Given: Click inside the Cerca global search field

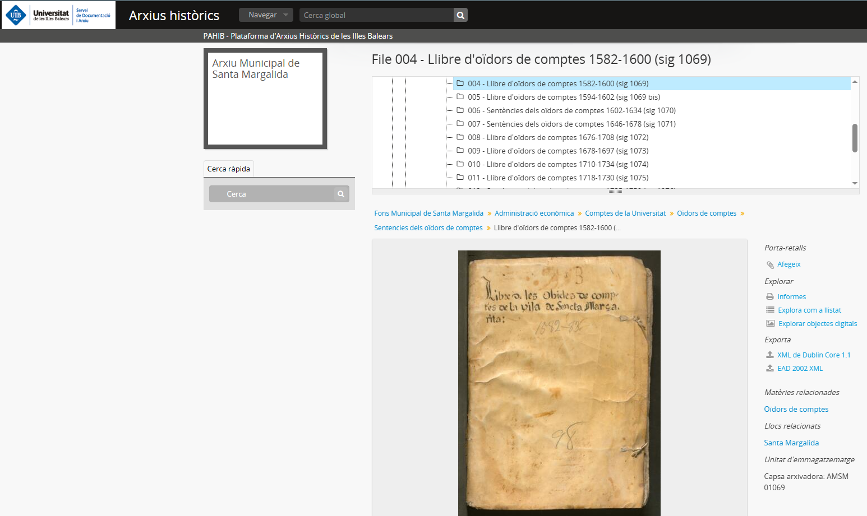Looking at the screenshot, I should coord(376,15).
